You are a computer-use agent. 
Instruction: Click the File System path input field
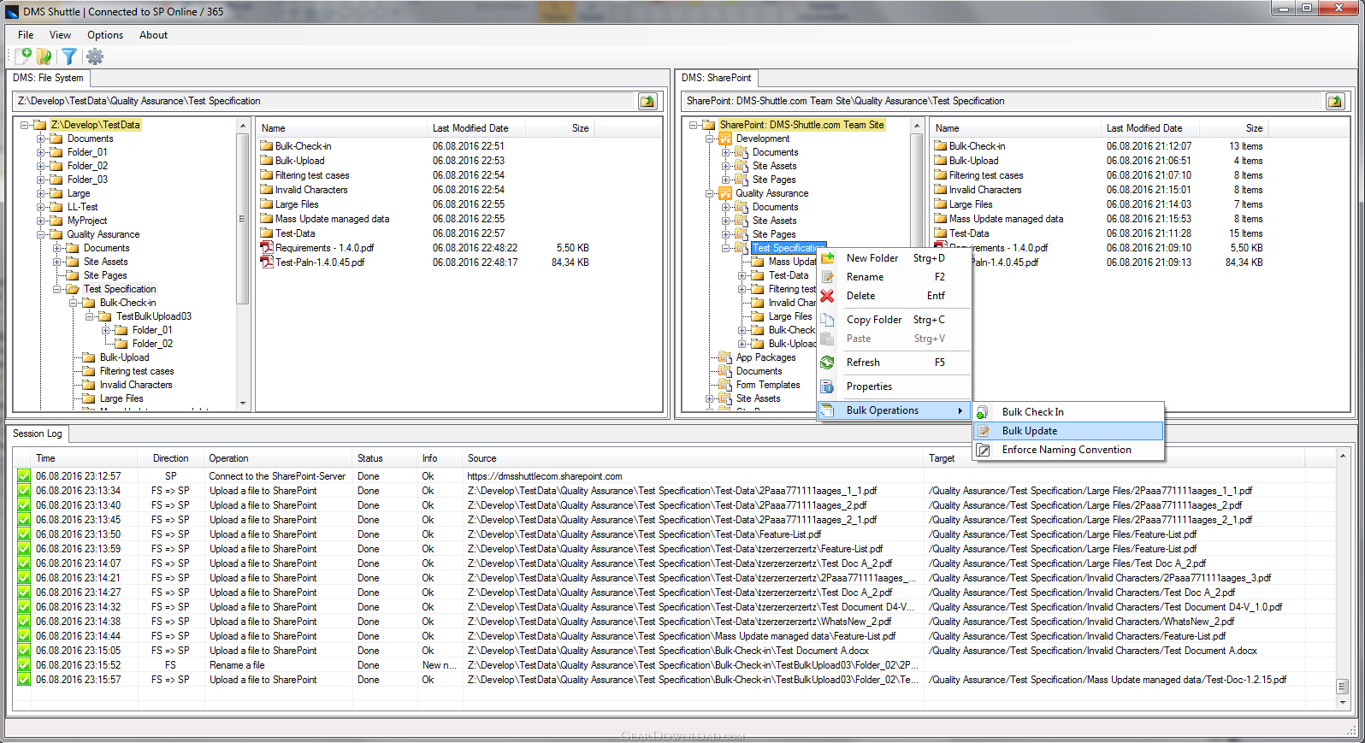[x=325, y=101]
